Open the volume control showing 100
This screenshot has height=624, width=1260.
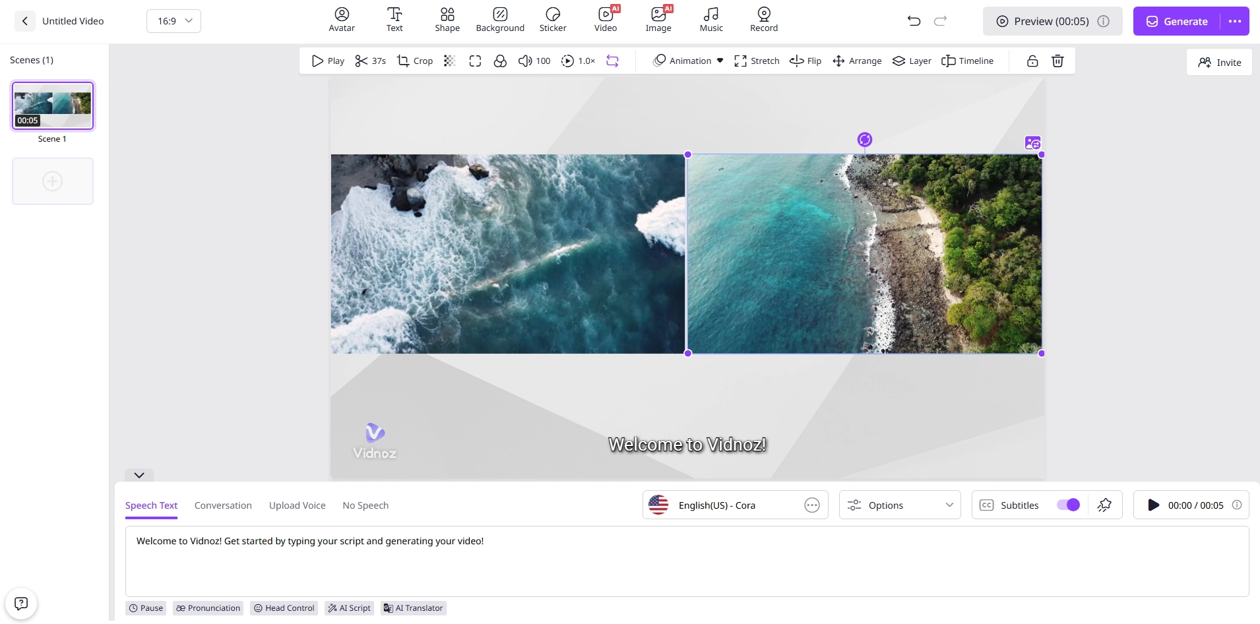pyautogui.click(x=534, y=61)
